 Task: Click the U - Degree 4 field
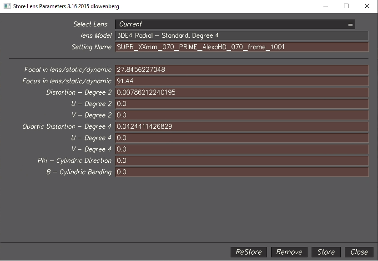pyautogui.click(x=241, y=138)
